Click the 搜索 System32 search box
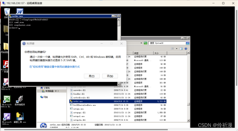This screenshot has width=238, height=131. [167, 43]
